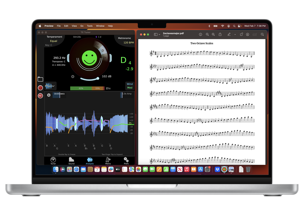Open the folder icon in TE Tuner sidebar

point(40,79)
